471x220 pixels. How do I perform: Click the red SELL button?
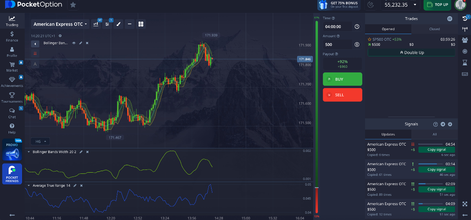(342, 95)
